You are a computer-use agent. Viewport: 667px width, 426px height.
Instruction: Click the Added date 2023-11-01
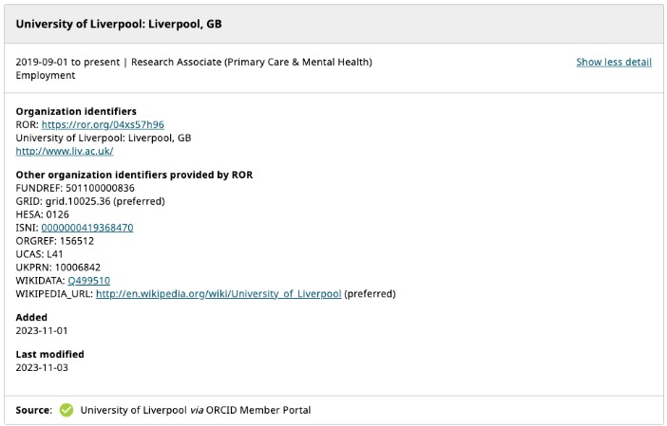click(x=42, y=330)
